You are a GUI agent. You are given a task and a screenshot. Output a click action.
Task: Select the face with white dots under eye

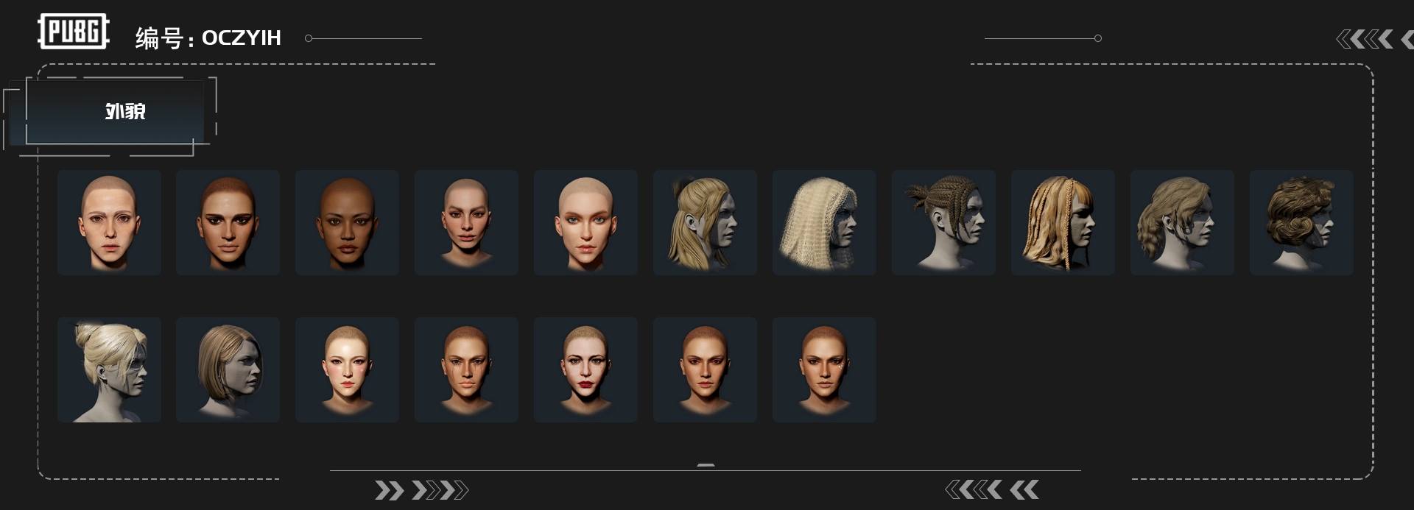click(825, 369)
